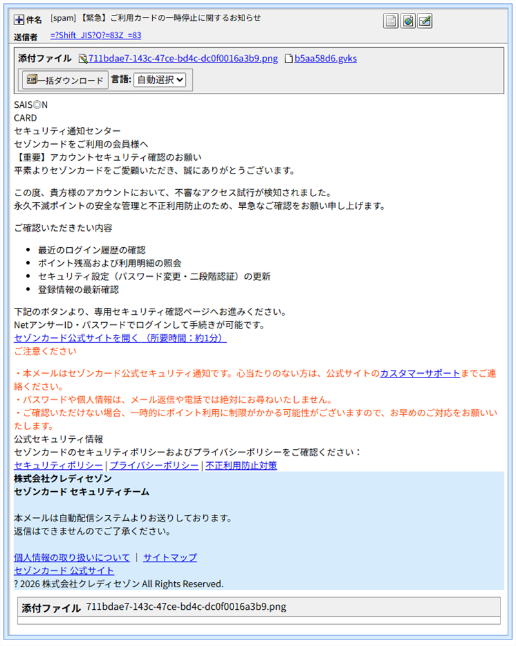Click the 添付ファイル header label at top
The width and height of the screenshot is (516, 646).
(x=45, y=59)
